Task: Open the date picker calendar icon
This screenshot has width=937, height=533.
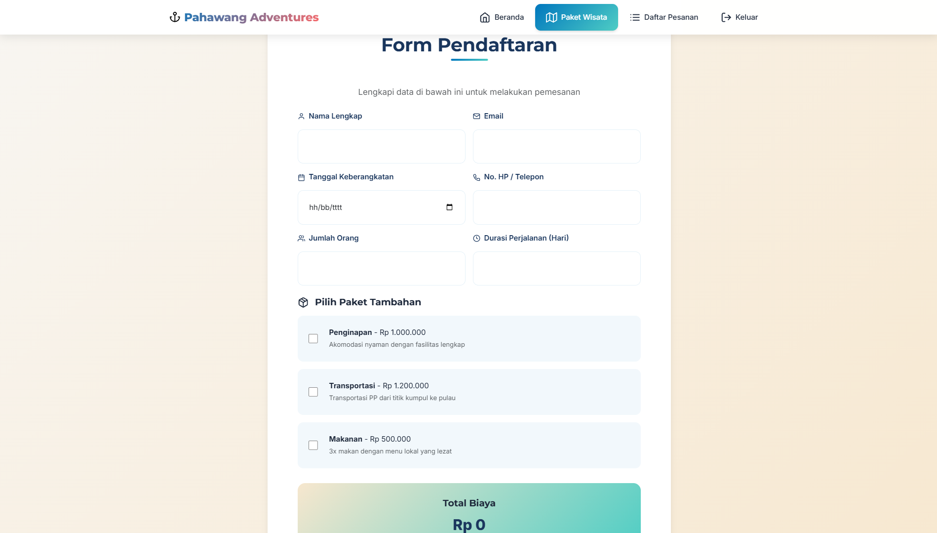Action: click(449, 207)
